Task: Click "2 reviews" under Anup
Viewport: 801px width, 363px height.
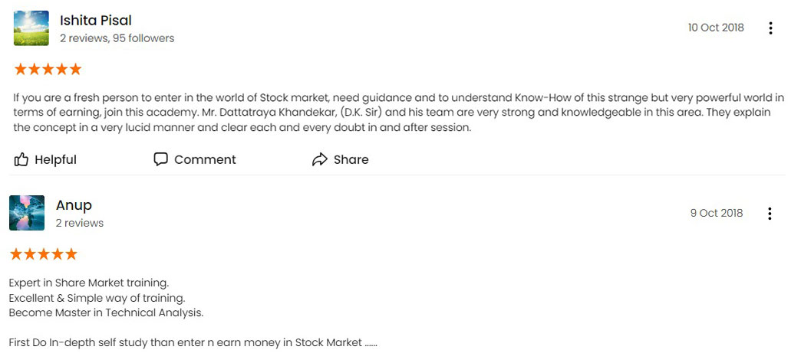Action: 80,224
